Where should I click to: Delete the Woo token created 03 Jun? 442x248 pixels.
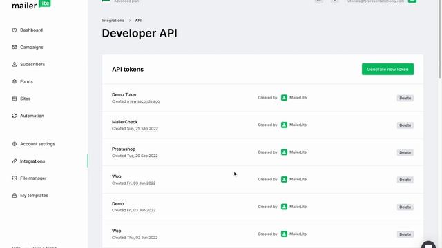(x=405, y=180)
